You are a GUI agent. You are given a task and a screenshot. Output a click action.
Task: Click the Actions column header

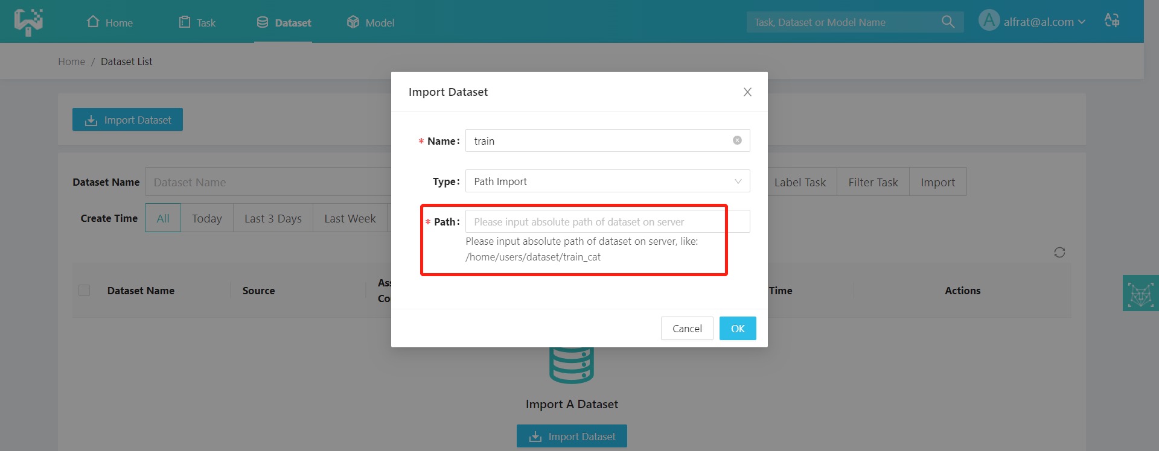962,291
